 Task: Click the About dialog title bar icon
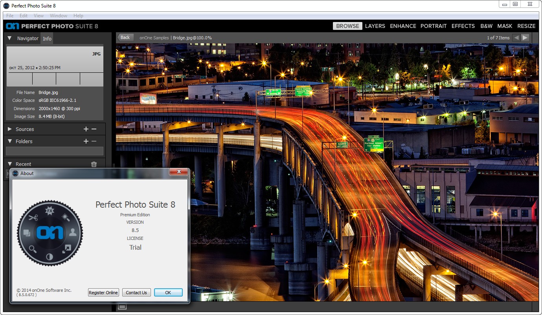[x=15, y=173]
